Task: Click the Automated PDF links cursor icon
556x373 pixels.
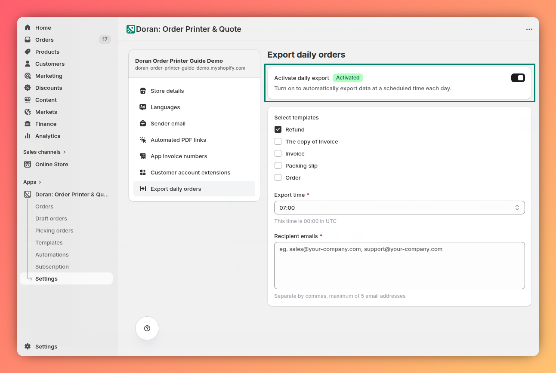Action: click(x=143, y=140)
